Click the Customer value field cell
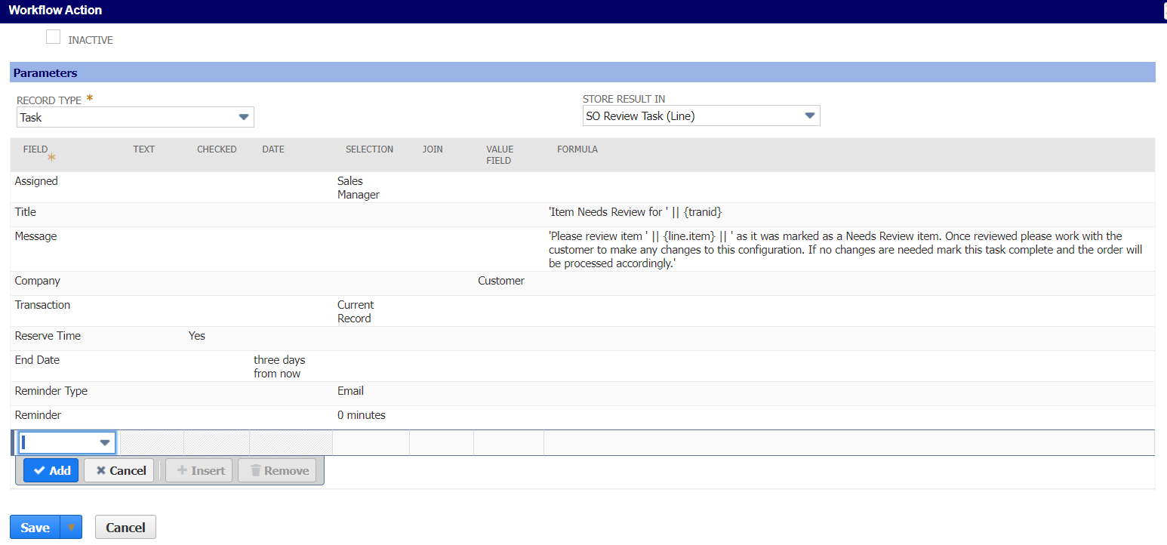The height and width of the screenshot is (545, 1167). point(501,281)
